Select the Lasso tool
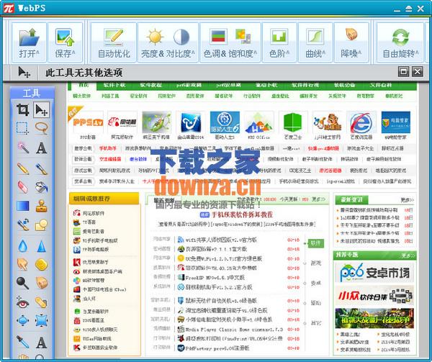Screen dimensions: 432x362 41,128
